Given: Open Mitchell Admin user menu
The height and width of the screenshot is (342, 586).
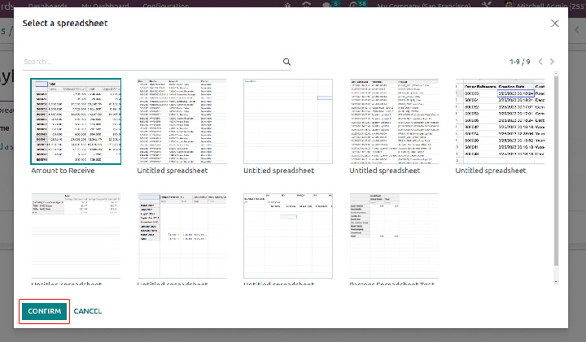Looking at the screenshot, I should tap(544, 5).
